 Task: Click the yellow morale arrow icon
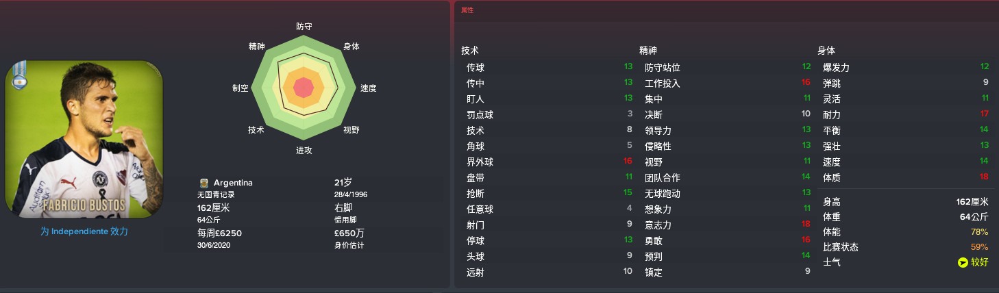pyautogui.click(x=963, y=262)
